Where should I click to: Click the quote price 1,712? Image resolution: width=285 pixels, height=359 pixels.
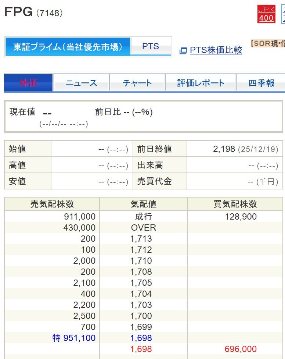(x=141, y=250)
